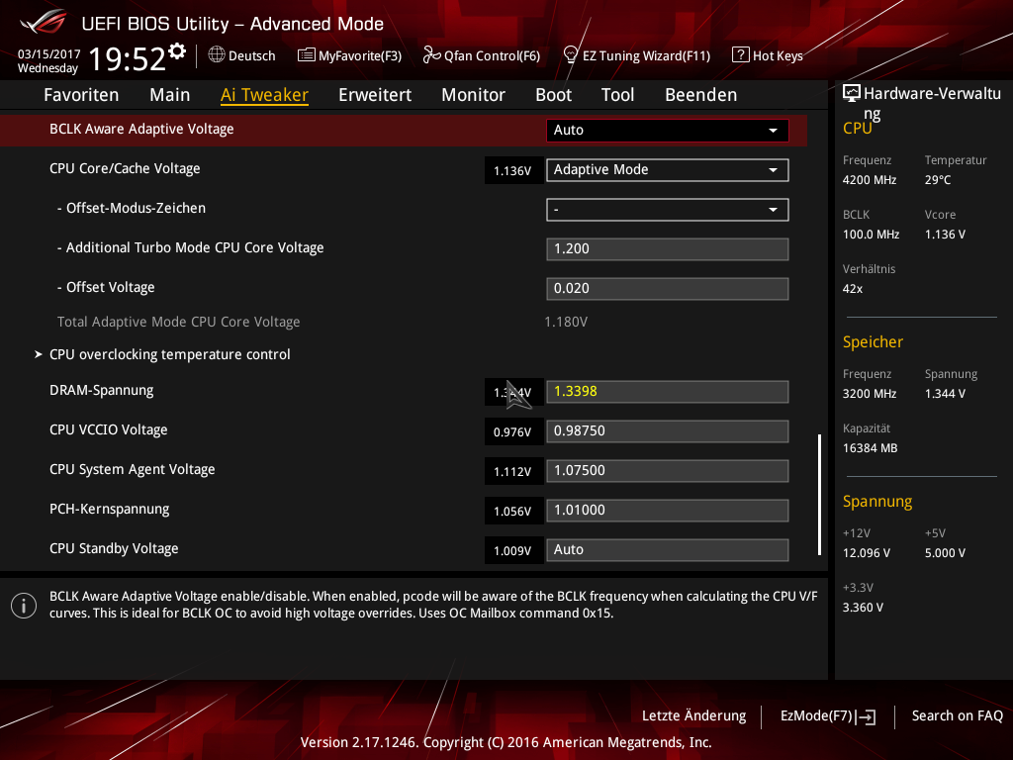
Task: Open Search on FAQ
Action: tap(957, 716)
